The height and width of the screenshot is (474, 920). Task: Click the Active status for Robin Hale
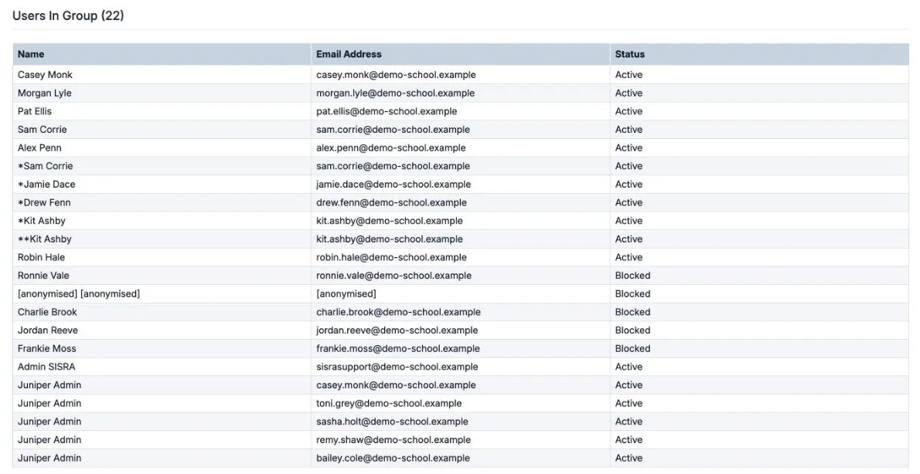[629, 257]
